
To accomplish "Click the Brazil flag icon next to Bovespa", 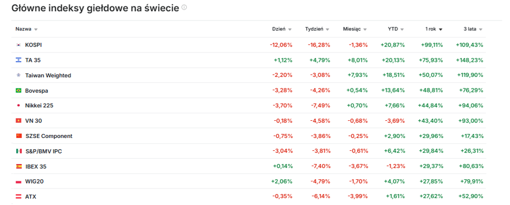I will pos(18,91).
